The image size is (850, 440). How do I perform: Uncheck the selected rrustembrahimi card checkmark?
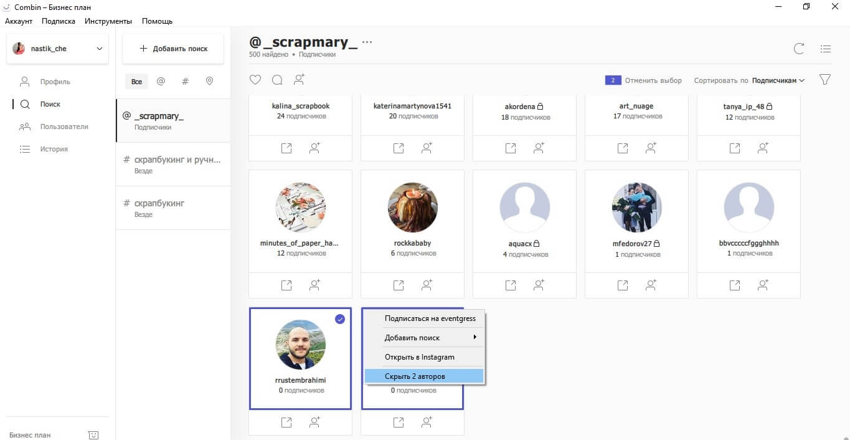click(340, 319)
